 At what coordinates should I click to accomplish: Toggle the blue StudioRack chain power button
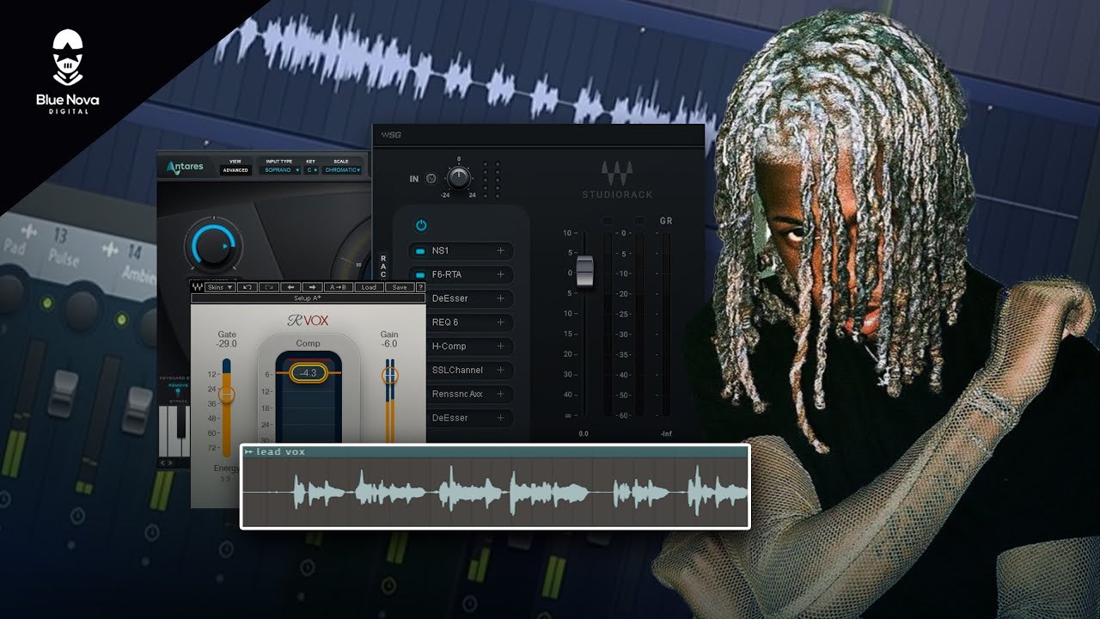point(421,225)
